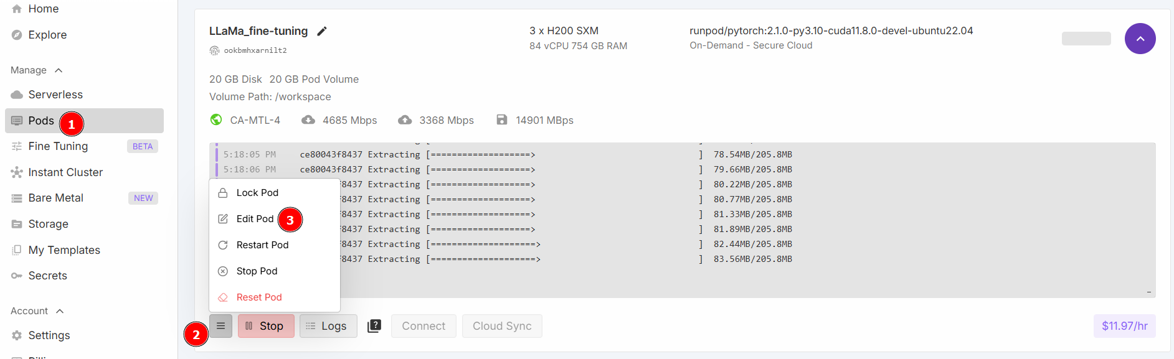The height and width of the screenshot is (359, 1174).
Task: Click the help docs icon beside Logs
Action: point(374,326)
